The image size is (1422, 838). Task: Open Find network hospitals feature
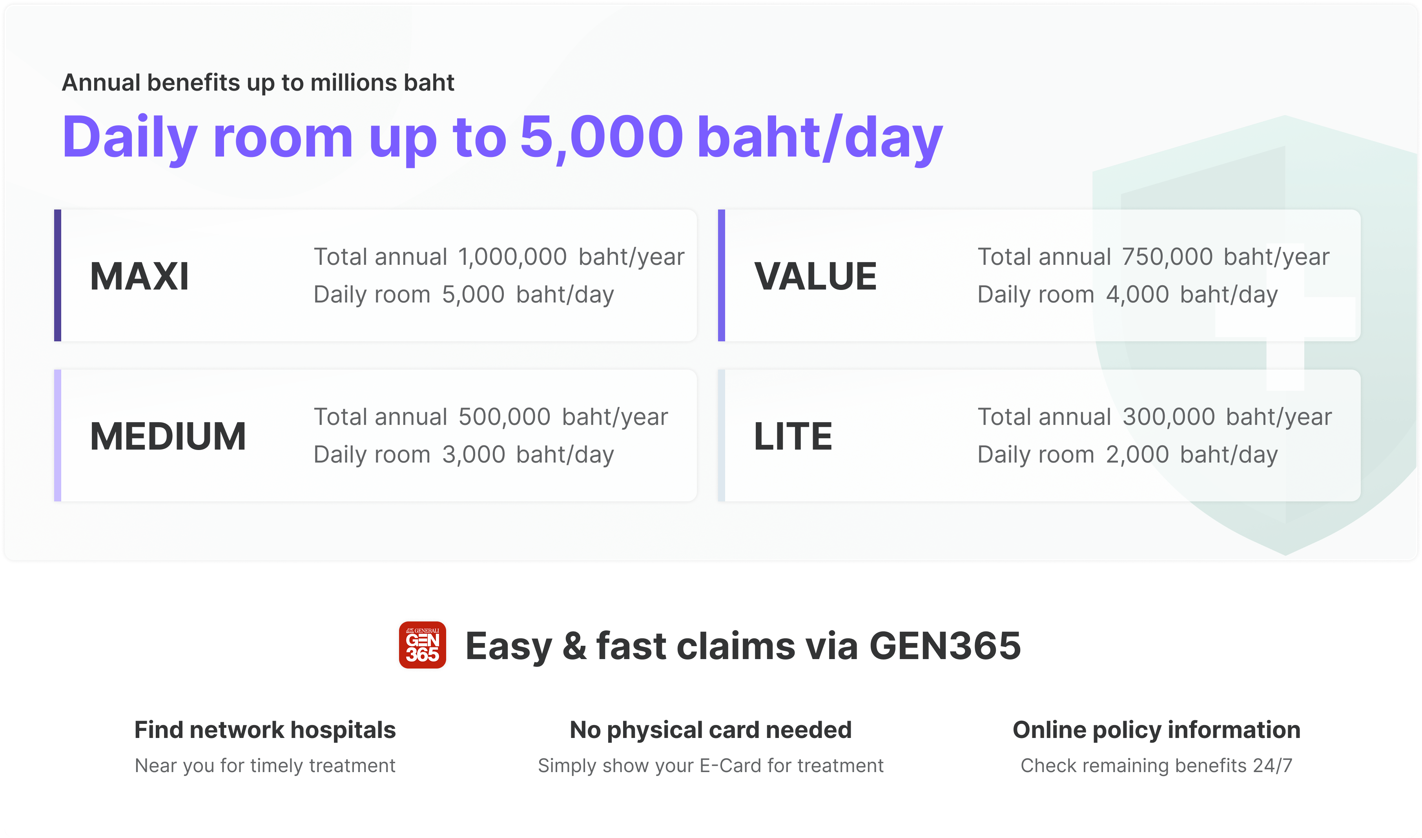point(265,747)
